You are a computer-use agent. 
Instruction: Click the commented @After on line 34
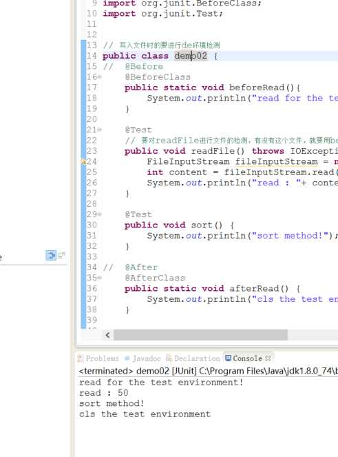(141, 267)
